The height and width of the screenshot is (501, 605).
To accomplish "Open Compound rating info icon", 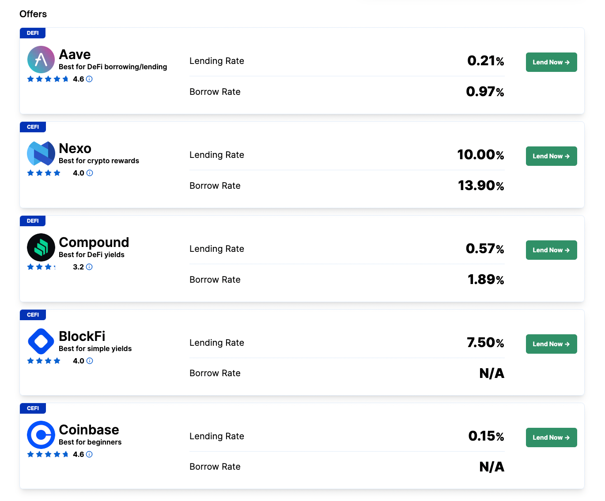I will pos(89,267).
